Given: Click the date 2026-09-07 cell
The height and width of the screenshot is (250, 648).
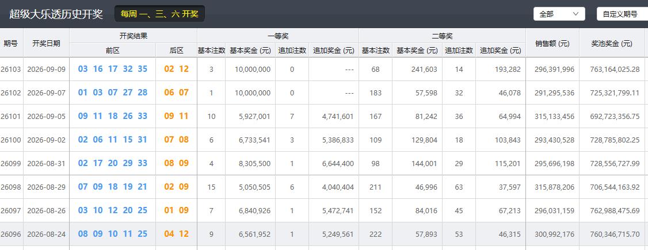Looking at the screenshot, I should coord(46,93).
